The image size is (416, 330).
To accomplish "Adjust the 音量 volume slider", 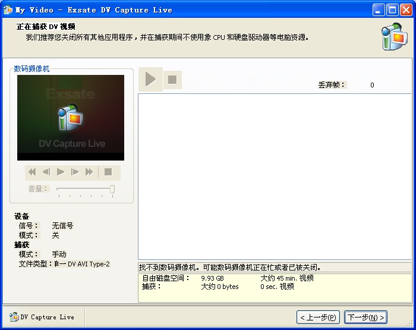I will click(112, 189).
